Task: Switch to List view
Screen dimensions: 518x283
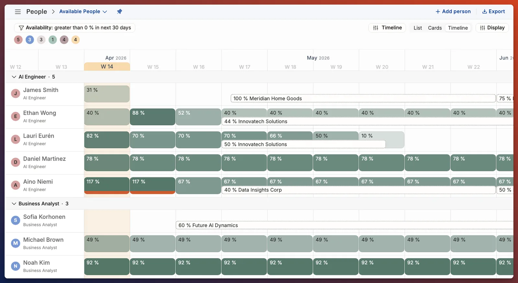Action: [418, 28]
